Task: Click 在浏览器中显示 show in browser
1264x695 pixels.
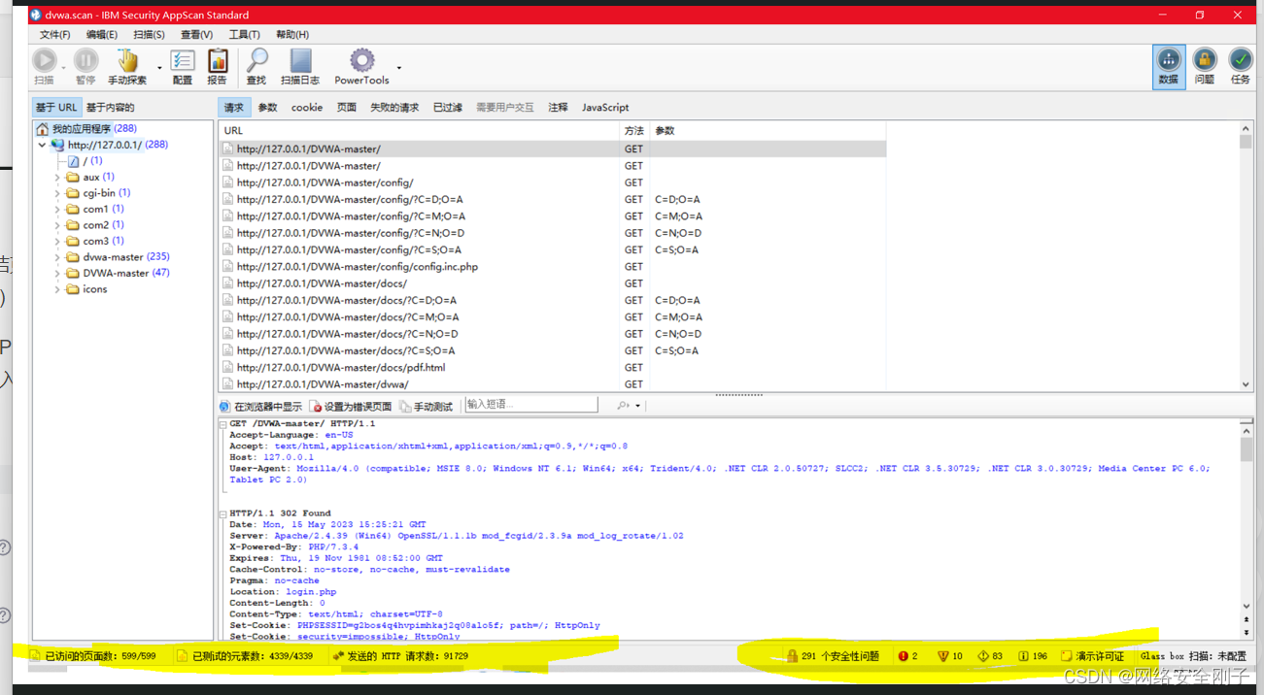Action: 260,406
